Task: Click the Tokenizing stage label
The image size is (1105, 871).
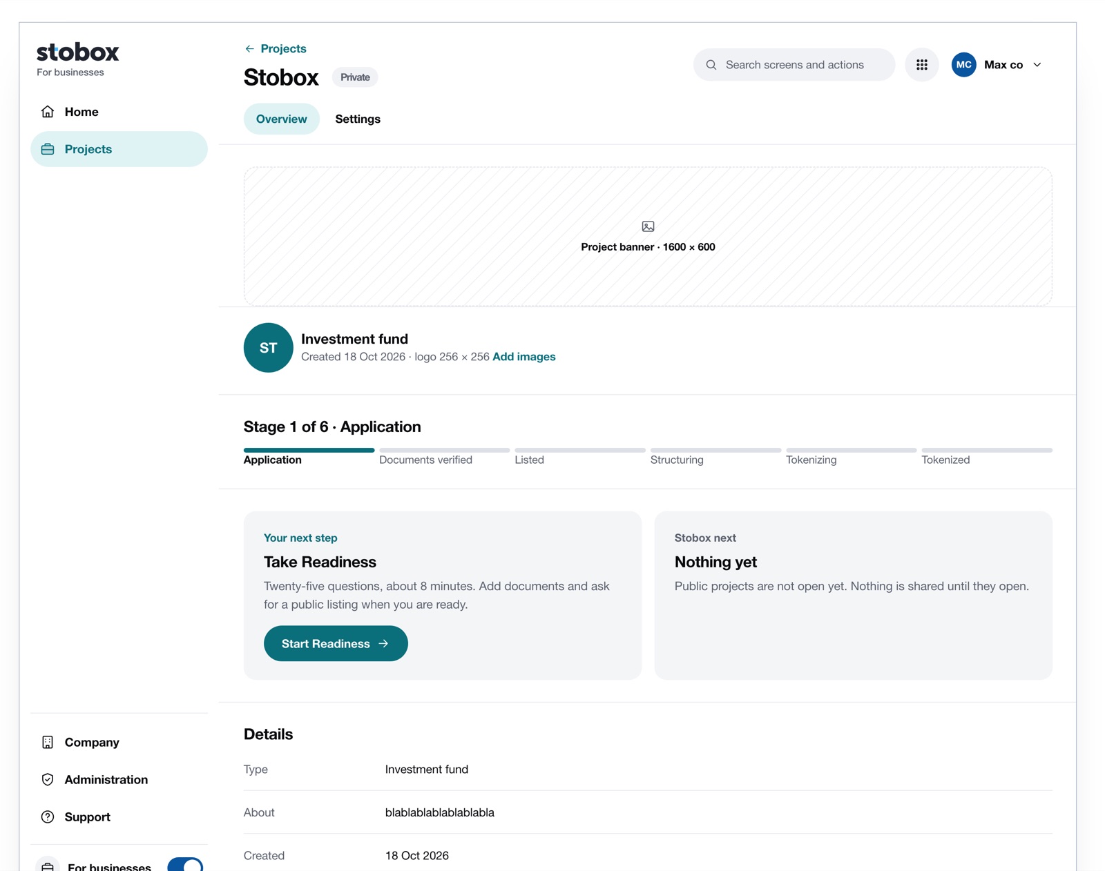Action: click(x=811, y=460)
